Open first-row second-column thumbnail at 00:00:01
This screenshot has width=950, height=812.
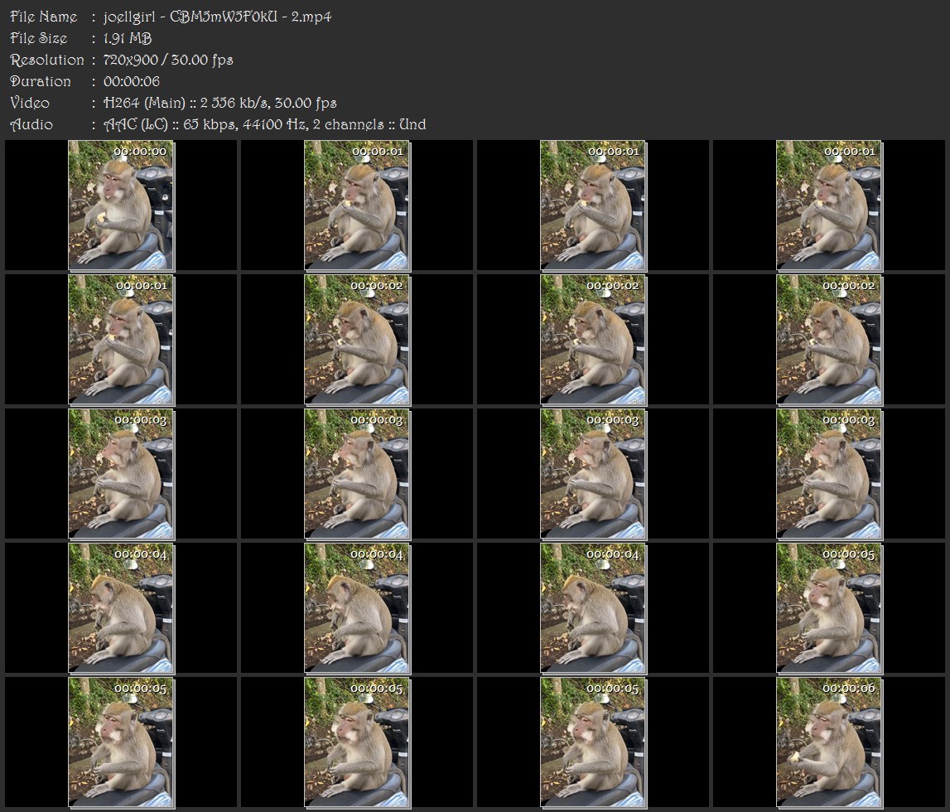tap(358, 205)
